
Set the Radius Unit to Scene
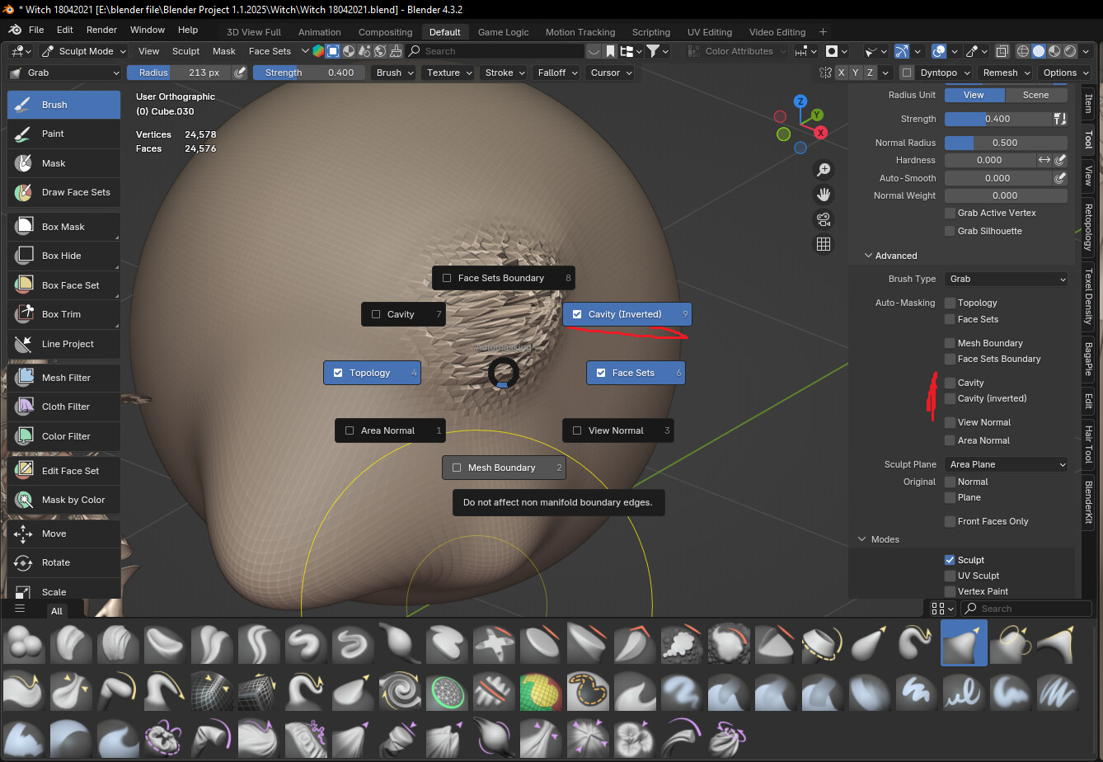point(1036,95)
